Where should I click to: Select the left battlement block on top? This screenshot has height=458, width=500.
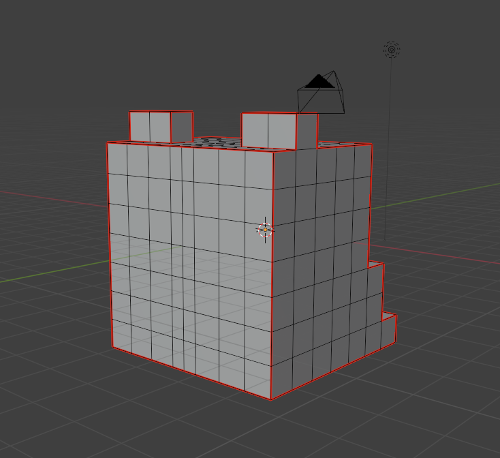160,127
